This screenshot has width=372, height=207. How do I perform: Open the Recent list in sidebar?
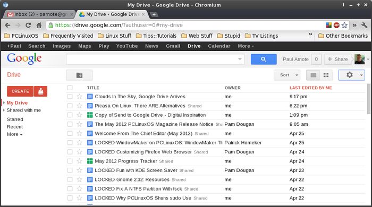pyautogui.click(x=15, y=127)
